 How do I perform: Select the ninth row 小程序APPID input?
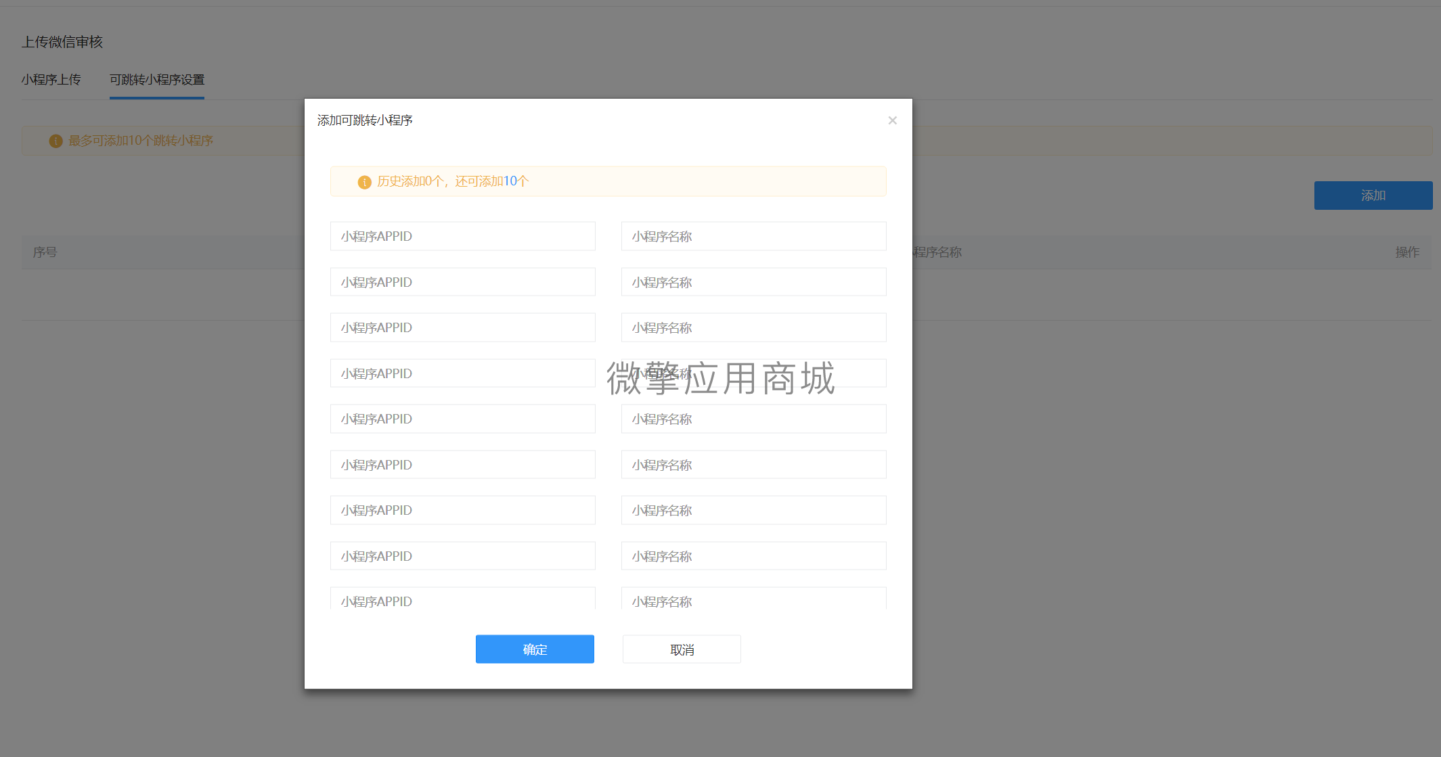click(463, 599)
